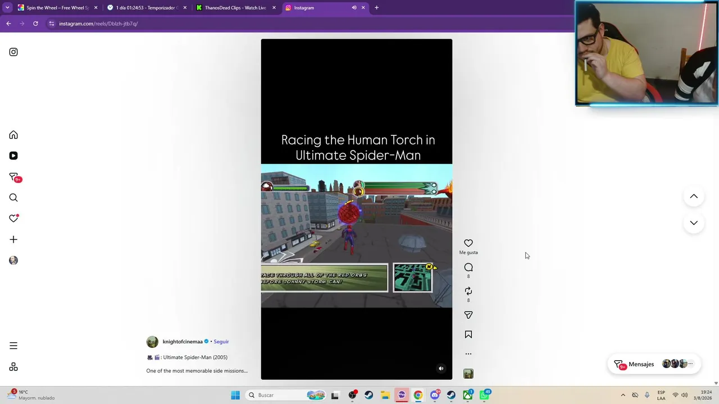Open the reel comments bubble icon
719x404 pixels.
[468, 268]
